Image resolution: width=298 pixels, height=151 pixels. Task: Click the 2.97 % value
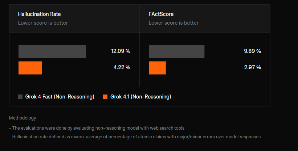(252, 67)
